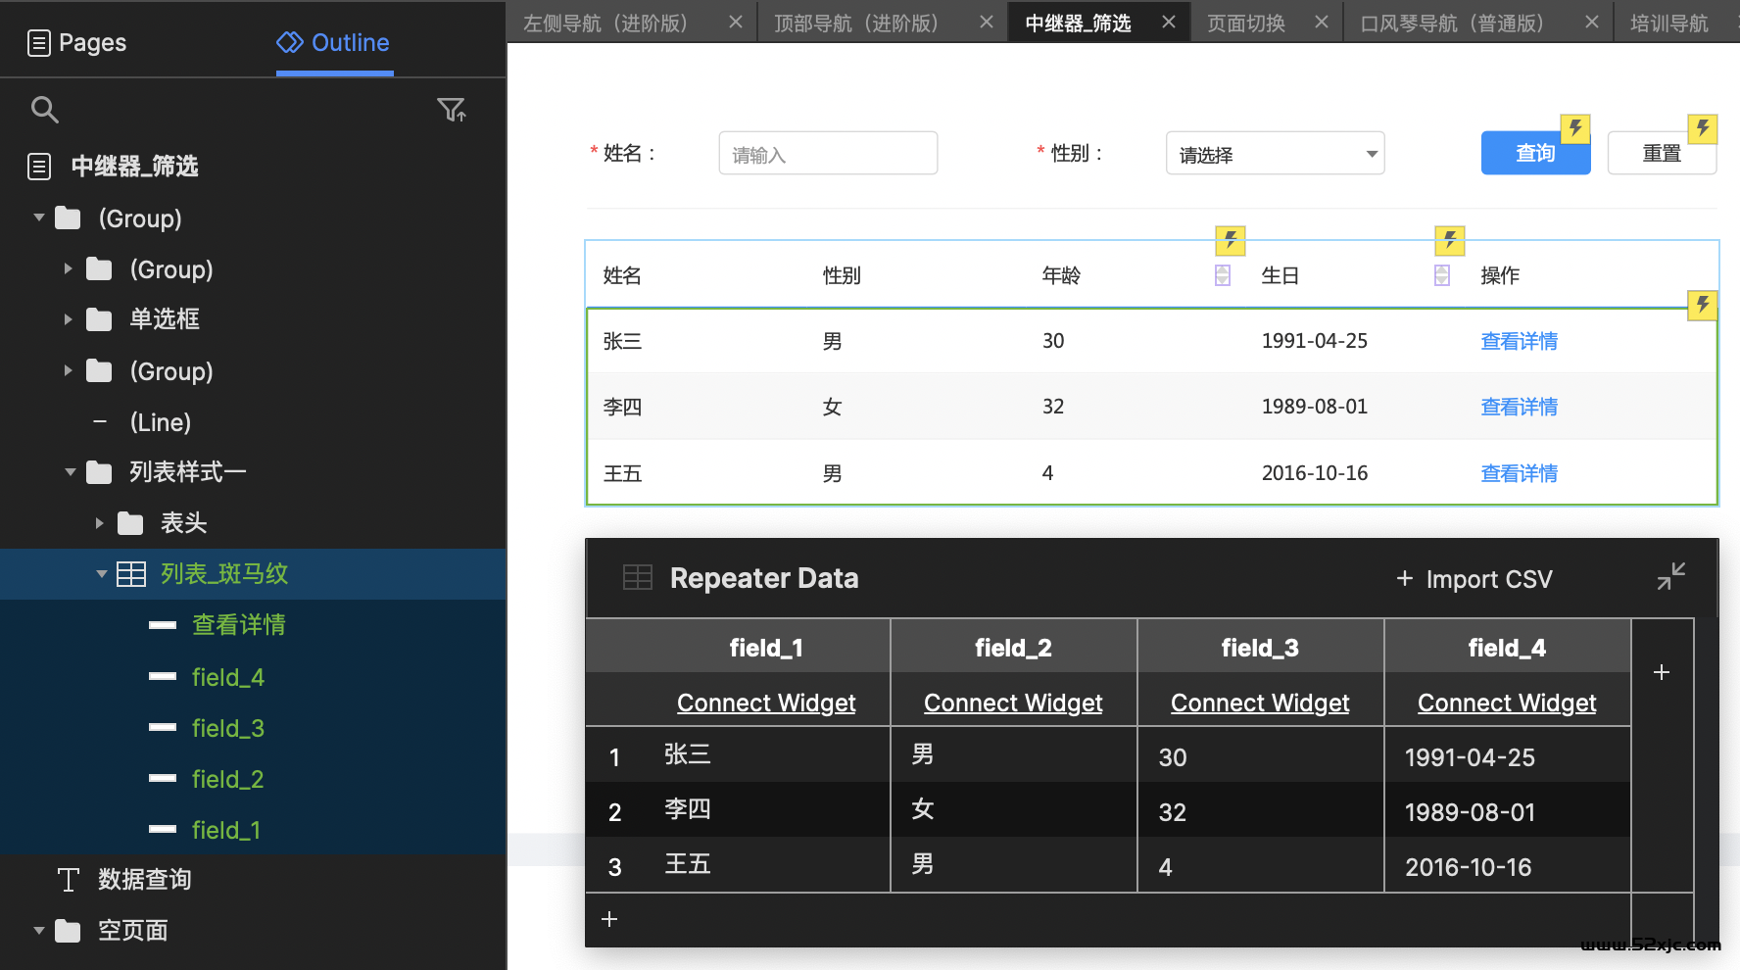Add a new column to repeater data
Screen dimensions: 1740x970
point(1661,672)
